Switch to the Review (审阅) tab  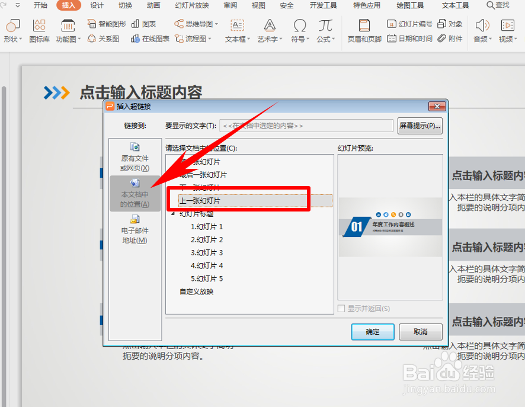coord(230,5)
